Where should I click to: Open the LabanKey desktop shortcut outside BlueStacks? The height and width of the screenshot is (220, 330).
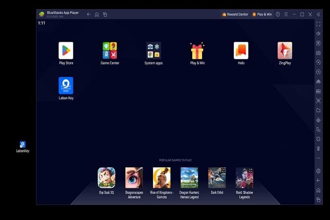coord(23,144)
